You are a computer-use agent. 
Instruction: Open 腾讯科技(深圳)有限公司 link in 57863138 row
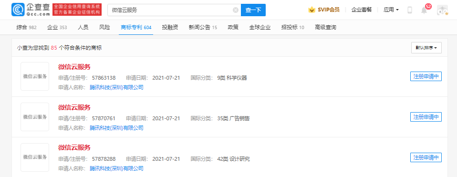click(x=116, y=87)
